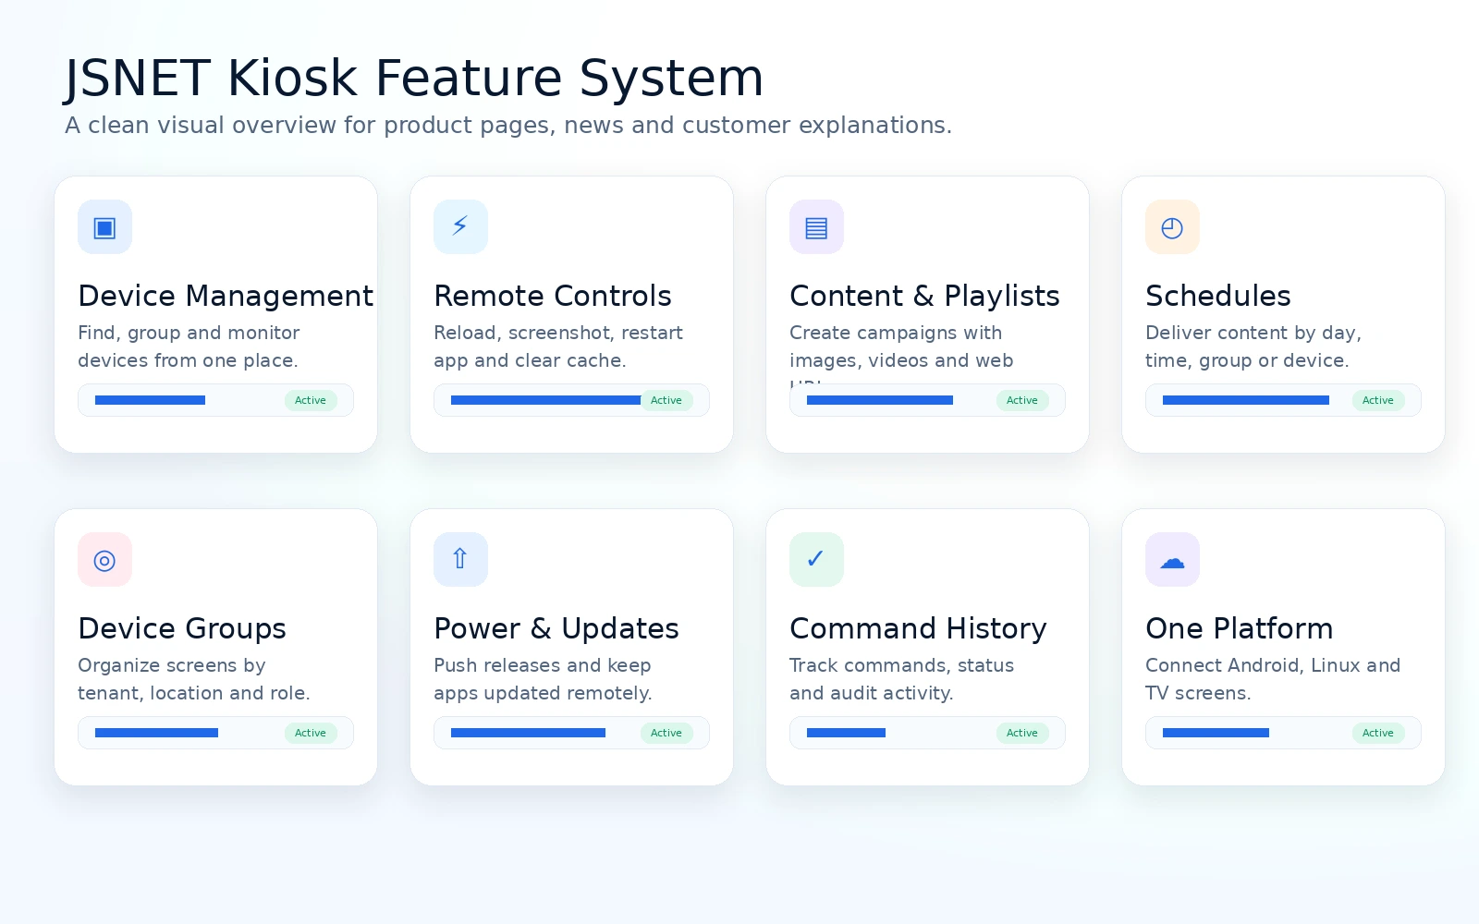This screenshot has width=1479, height=924.
Task: Select the Command History card title
Action: coord(918,628)
